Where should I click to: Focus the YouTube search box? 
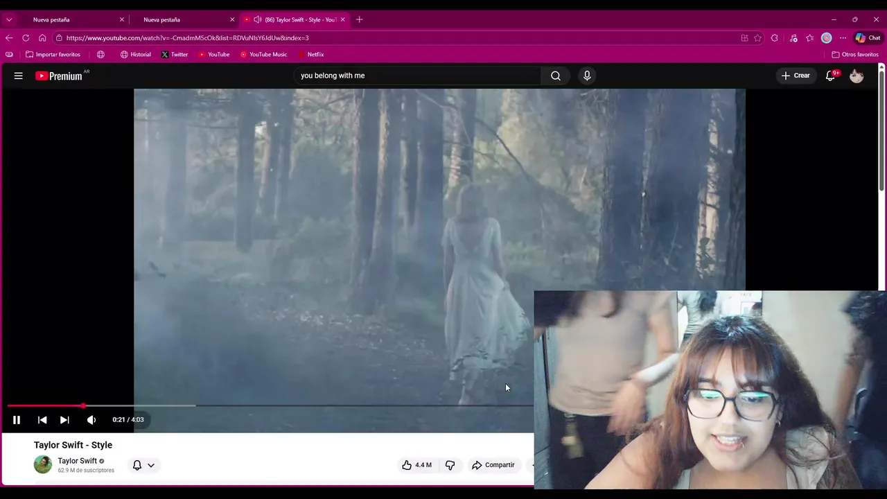tap(418, 76)
